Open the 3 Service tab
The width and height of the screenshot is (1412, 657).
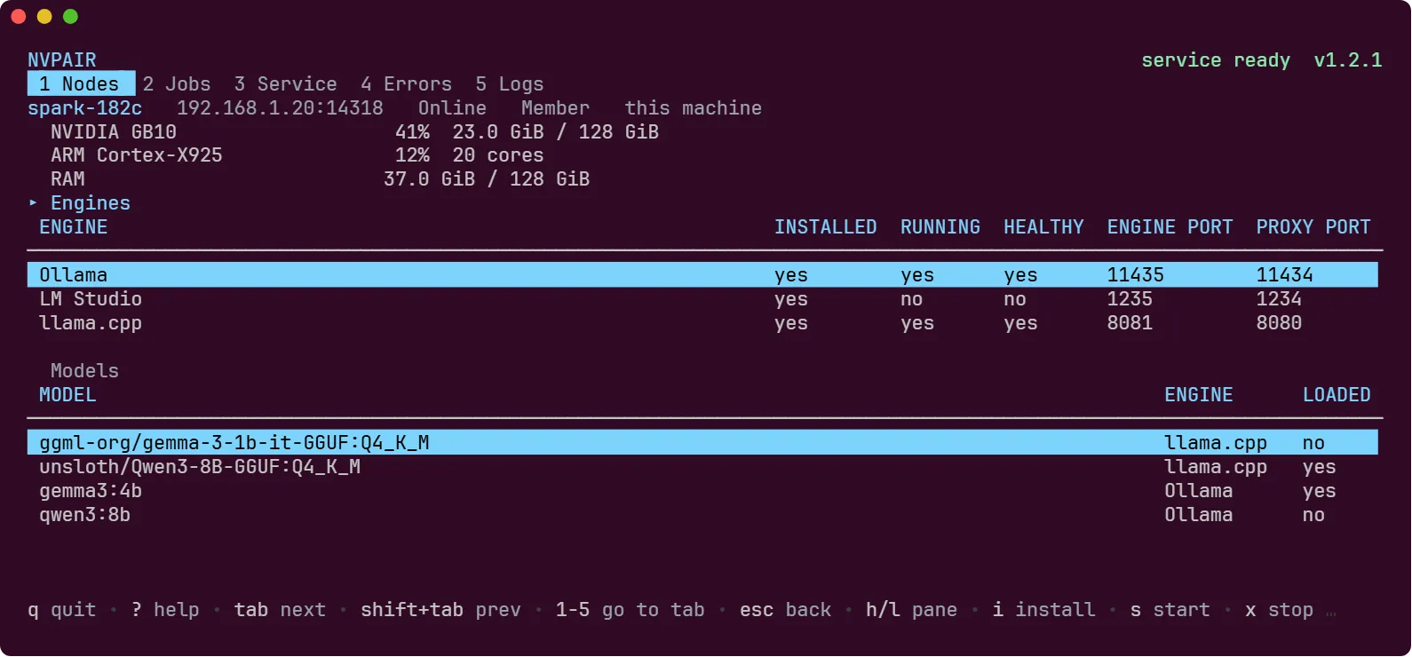coord(285,83)
